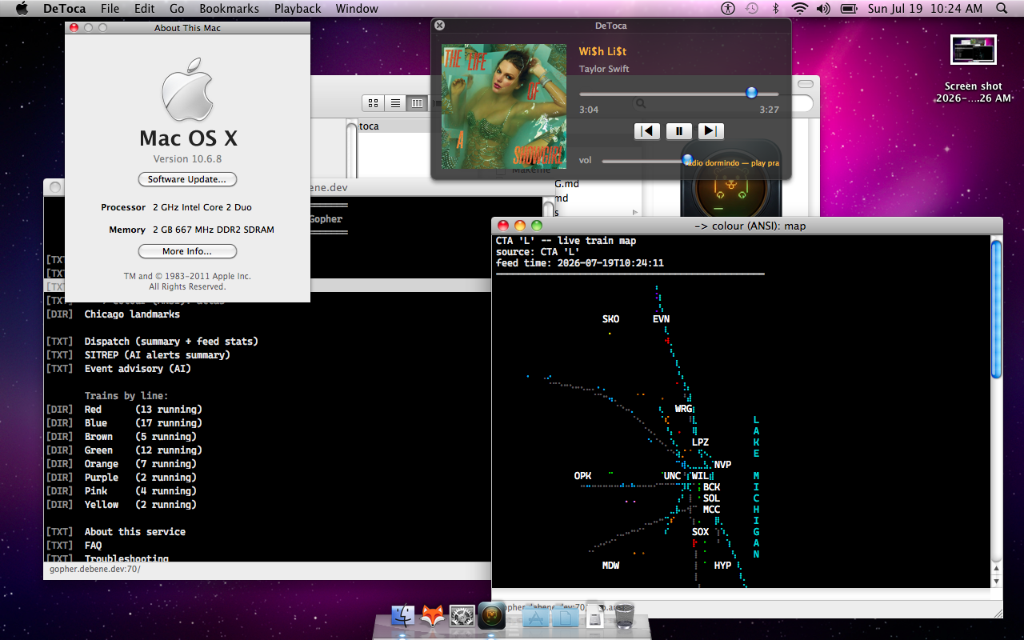Click the DeToca volume slider knob
Viewport: 1024px width, 640px height.
coord(687,160)
